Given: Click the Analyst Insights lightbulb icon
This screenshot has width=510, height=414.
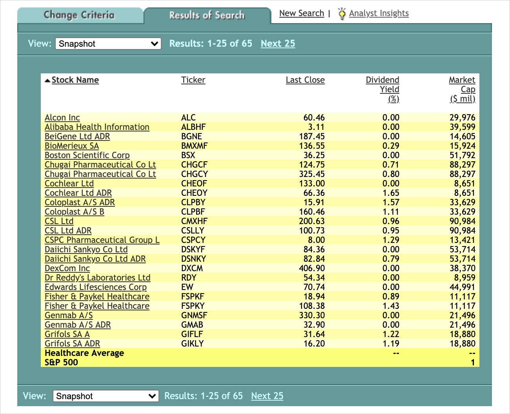Looking at the screenshot, I should (x=342, y=13).
